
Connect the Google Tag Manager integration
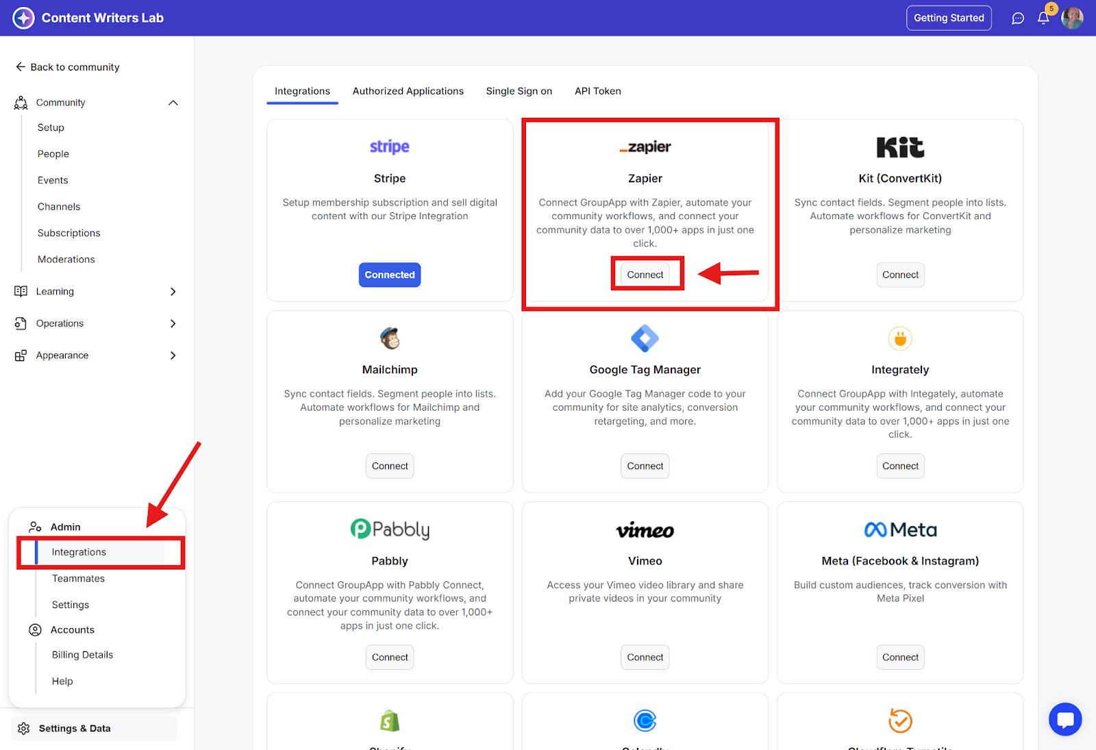pyautogui.click(x=645, y=466)
